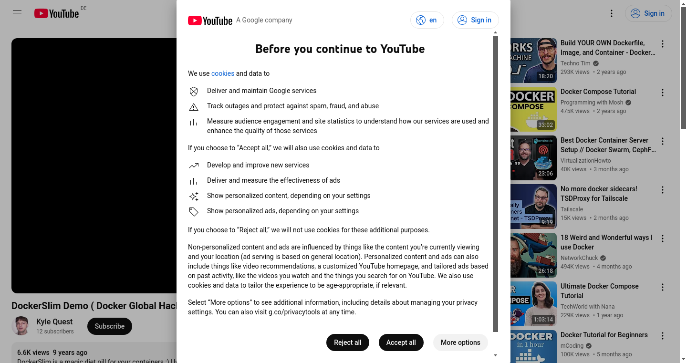Open Build YOUR OWN Dockerfile video thumbnail
Screen dimensions: 687x363
pos(533,61)
